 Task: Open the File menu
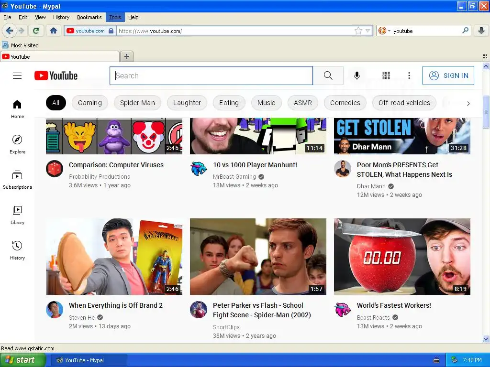(x=7, y=17)
